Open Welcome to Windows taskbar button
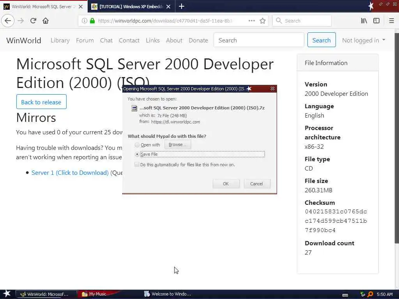The width and height of the screenshot is (399, 299). pyautogui.click(x=168, y=294)
